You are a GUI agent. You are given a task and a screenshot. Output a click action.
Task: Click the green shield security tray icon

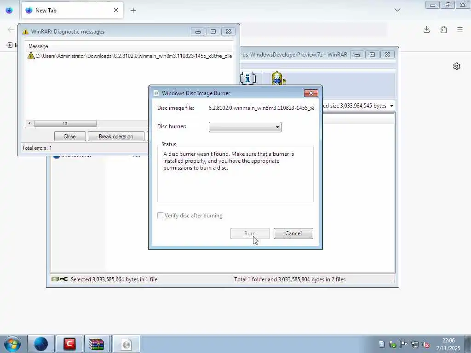point(393,344)
